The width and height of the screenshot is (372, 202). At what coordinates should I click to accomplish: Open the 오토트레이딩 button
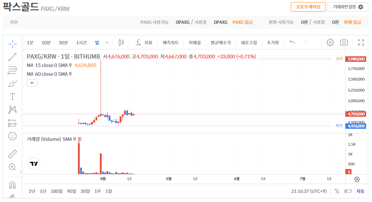pos(308,7)
